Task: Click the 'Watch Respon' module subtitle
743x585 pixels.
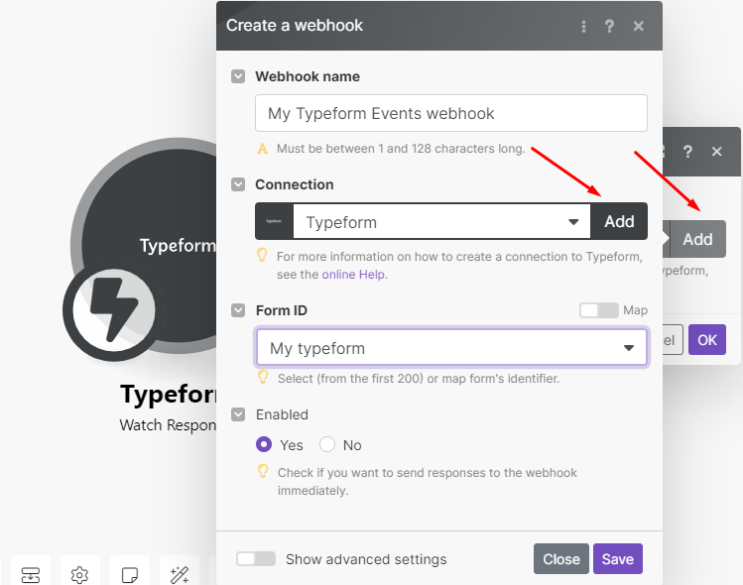Action: coord(168,425)
